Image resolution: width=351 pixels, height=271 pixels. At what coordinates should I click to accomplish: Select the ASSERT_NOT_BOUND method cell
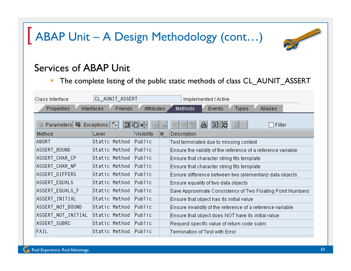click(64, 207)
